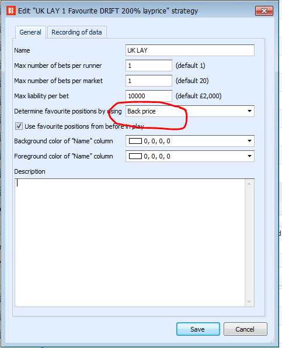The image size is (282, 348).
Task: Click the dialog resize grip corner
Action: click(271, 340)
